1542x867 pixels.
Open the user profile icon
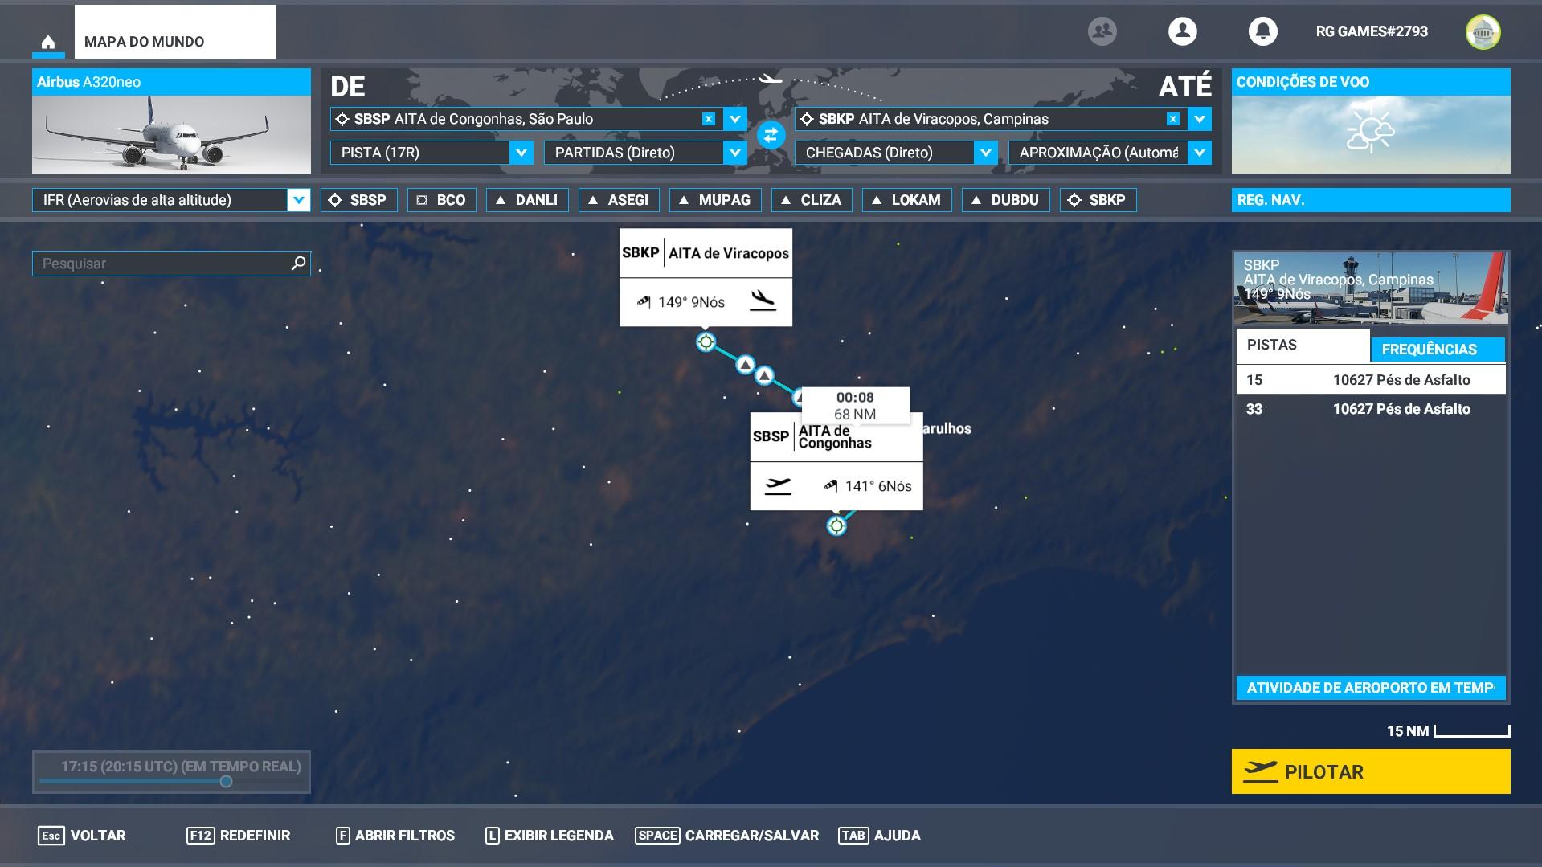(1182, 31)
